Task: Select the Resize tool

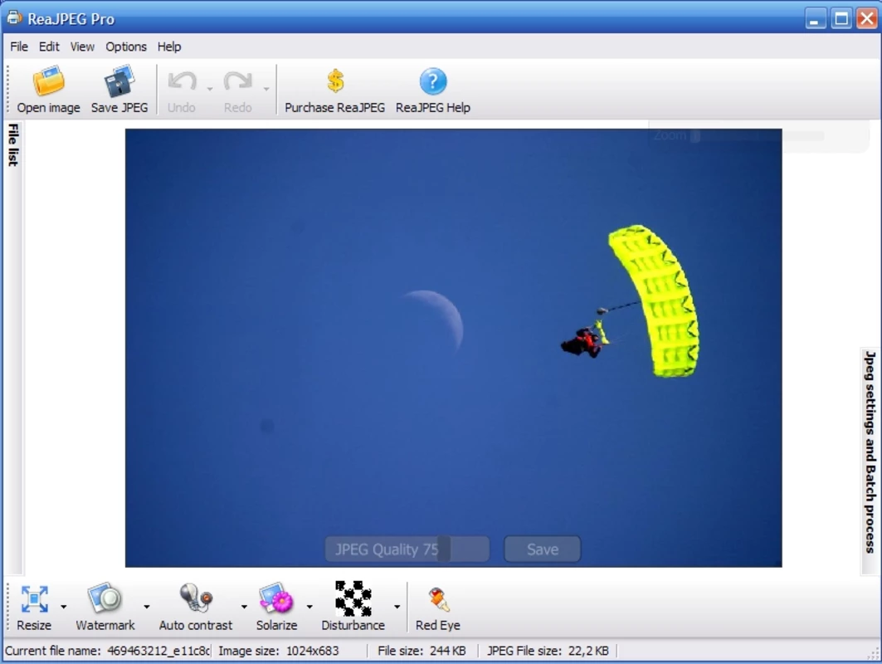Action: 34,608
